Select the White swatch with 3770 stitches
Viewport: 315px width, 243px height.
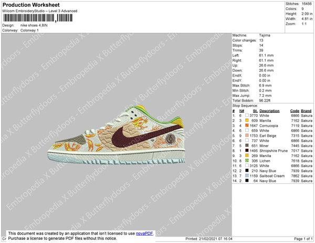pos(247,115)
